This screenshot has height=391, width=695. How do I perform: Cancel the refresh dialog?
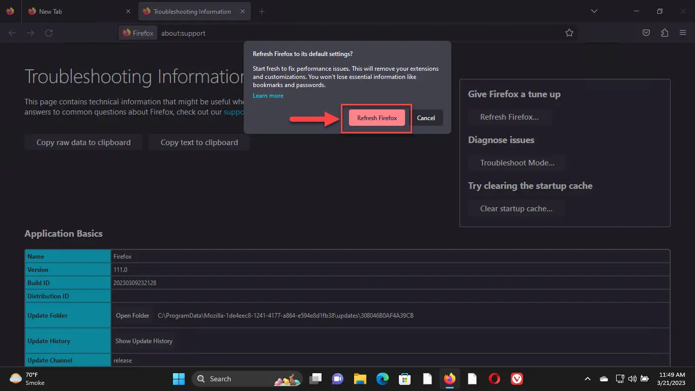(x=426, y=118)
